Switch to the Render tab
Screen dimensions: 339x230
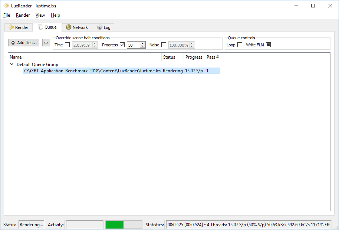(19, 27)
